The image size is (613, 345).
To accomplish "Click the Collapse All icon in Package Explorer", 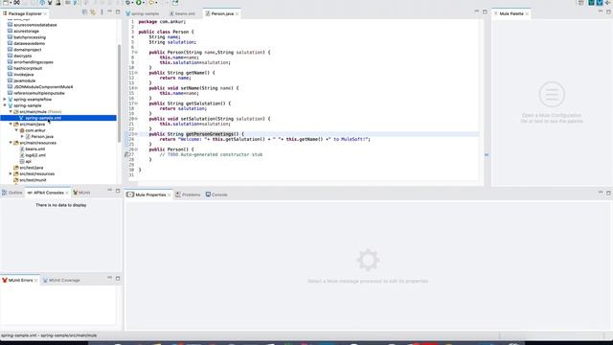I will point(84,12).
